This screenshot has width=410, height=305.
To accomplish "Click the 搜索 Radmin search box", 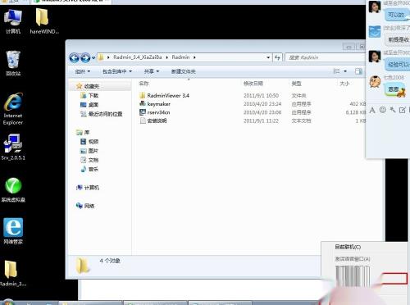I will (x=326, y=57).
